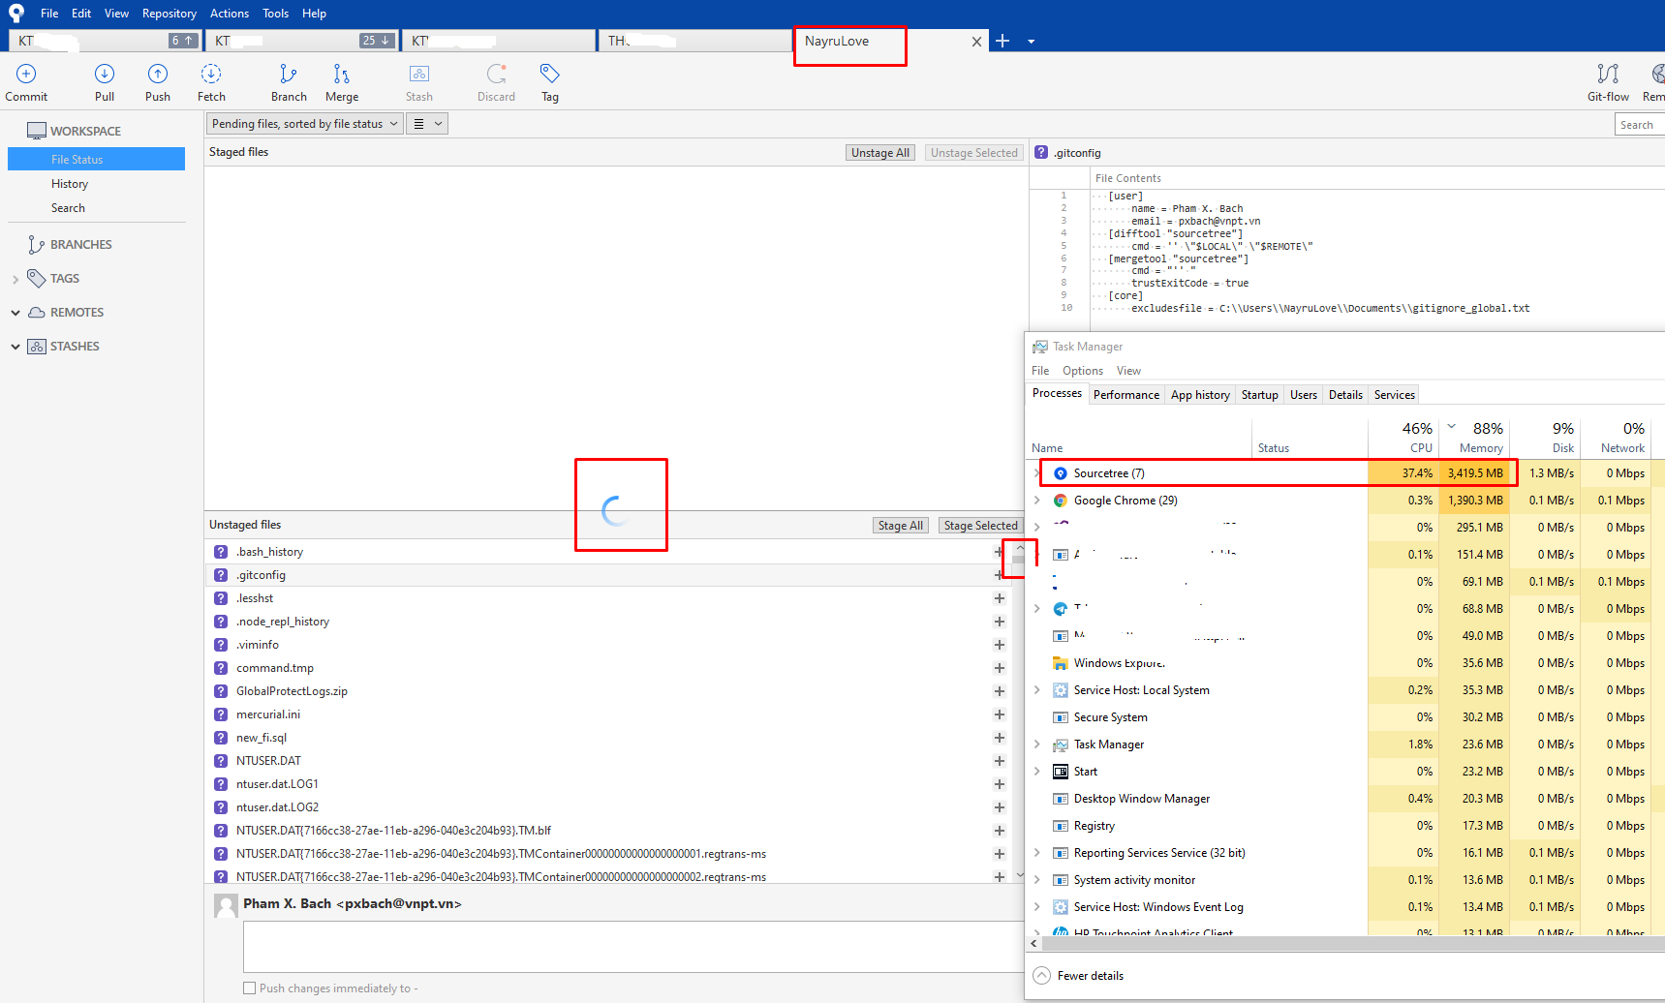Switch to Services tab in Task Manager
Viewport: 1665px width, 1003px height.
click(x=1394, y=395)
